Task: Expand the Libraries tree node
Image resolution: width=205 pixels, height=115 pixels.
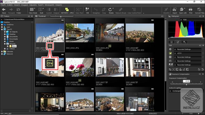Action: point(2,51)
